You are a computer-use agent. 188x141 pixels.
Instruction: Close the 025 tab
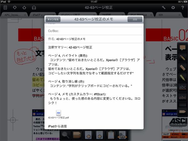[x=179, y=15]
